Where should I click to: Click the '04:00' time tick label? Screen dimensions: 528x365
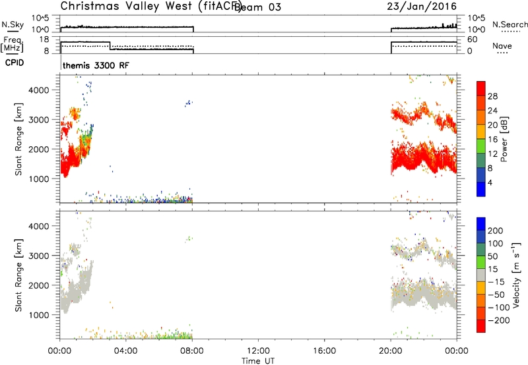click(125, 351)
